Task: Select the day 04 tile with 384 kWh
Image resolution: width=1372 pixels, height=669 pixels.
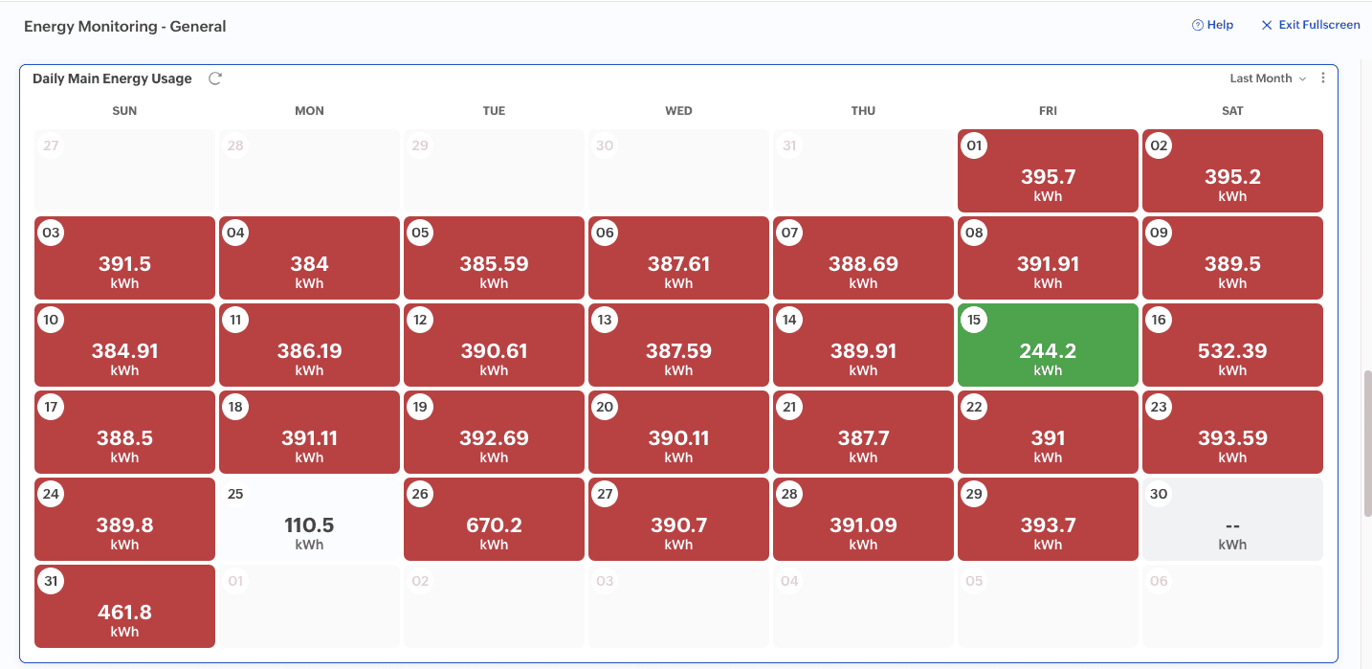Action: pos(309,258)
